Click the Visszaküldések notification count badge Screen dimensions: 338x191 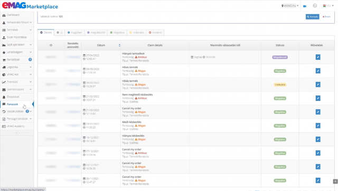click(27, 111)
